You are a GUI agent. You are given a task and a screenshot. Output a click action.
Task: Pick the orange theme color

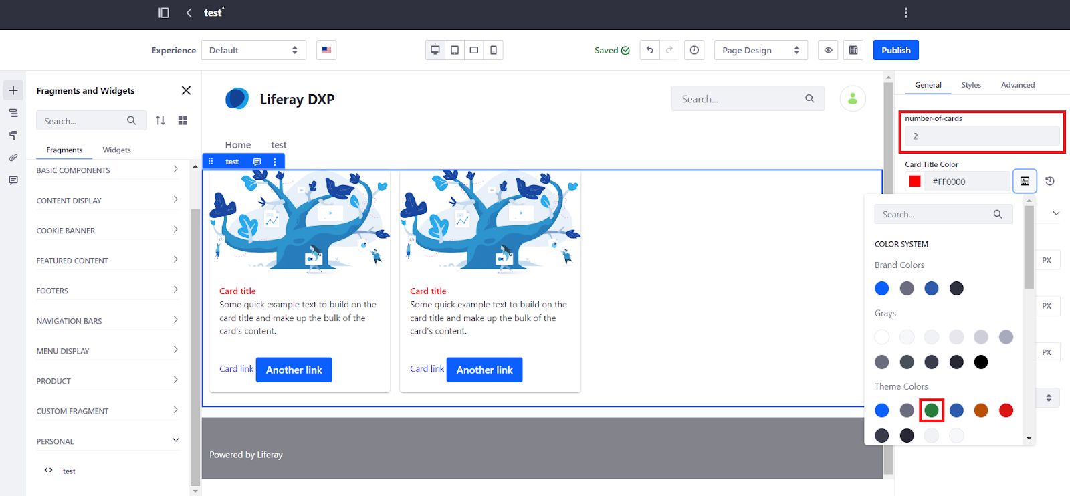tap(981, 410)
